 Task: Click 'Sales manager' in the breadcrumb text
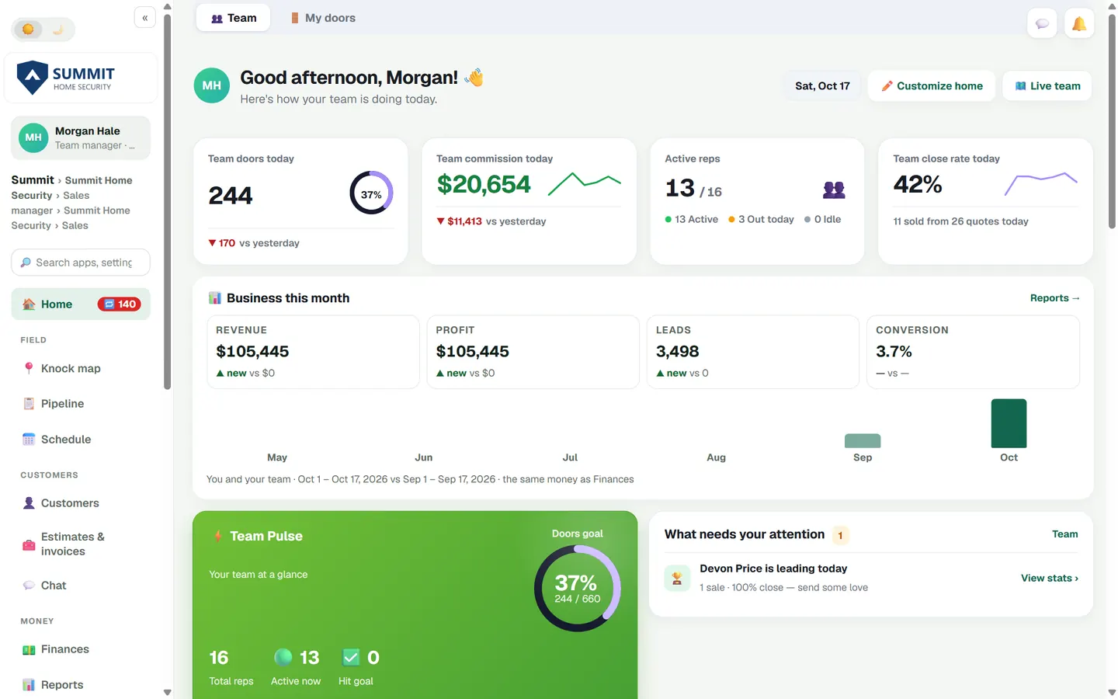pos(50,203)
